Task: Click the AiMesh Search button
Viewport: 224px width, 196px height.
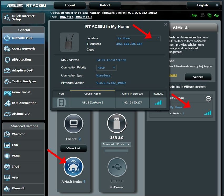Action: [198, 77]
